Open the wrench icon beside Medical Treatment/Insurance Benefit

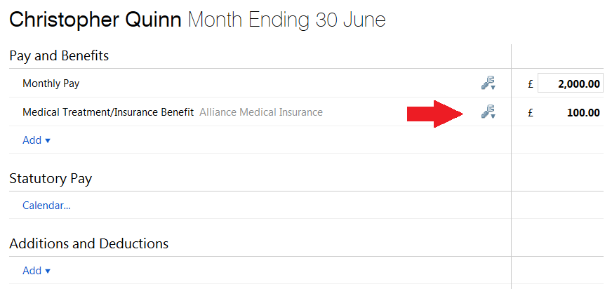click(x=488, y=112)
